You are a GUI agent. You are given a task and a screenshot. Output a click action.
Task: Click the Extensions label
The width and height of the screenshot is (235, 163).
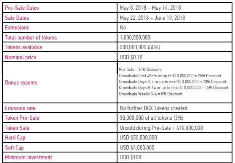pos(17,27)
